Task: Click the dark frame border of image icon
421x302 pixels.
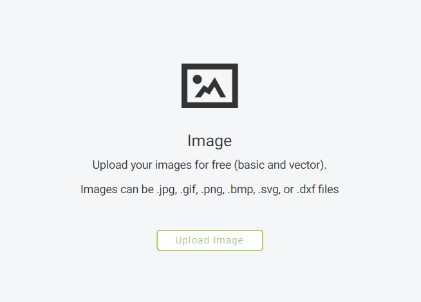Action: tap(210, 66)
